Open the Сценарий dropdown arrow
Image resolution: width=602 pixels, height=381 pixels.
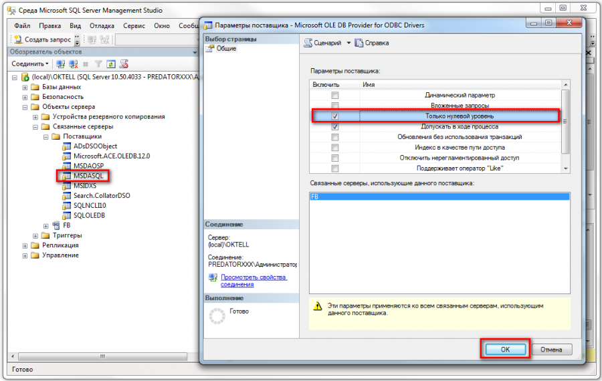[348, 43]
